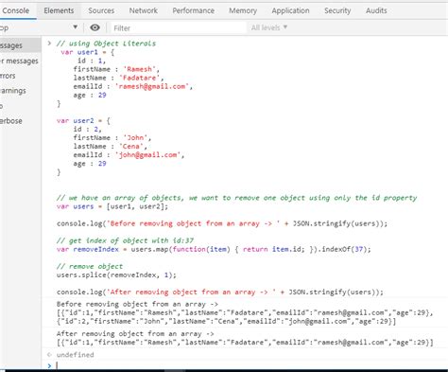
Task: Click the lastName 'Cena' code line
Action: pos(110,146)
